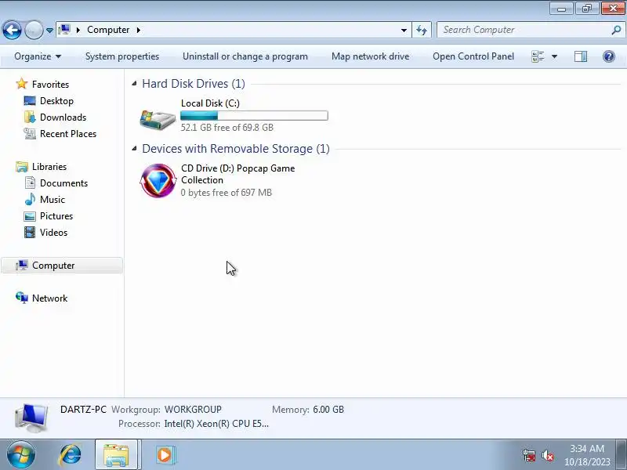Click the WORKGROUP value in details pane

click(x=193, y=409)
